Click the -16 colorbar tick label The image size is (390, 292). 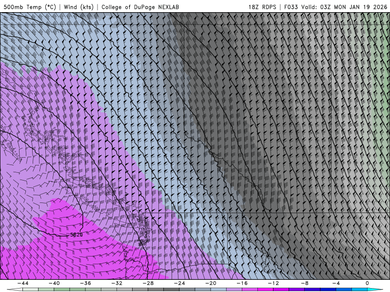(242, 283)
